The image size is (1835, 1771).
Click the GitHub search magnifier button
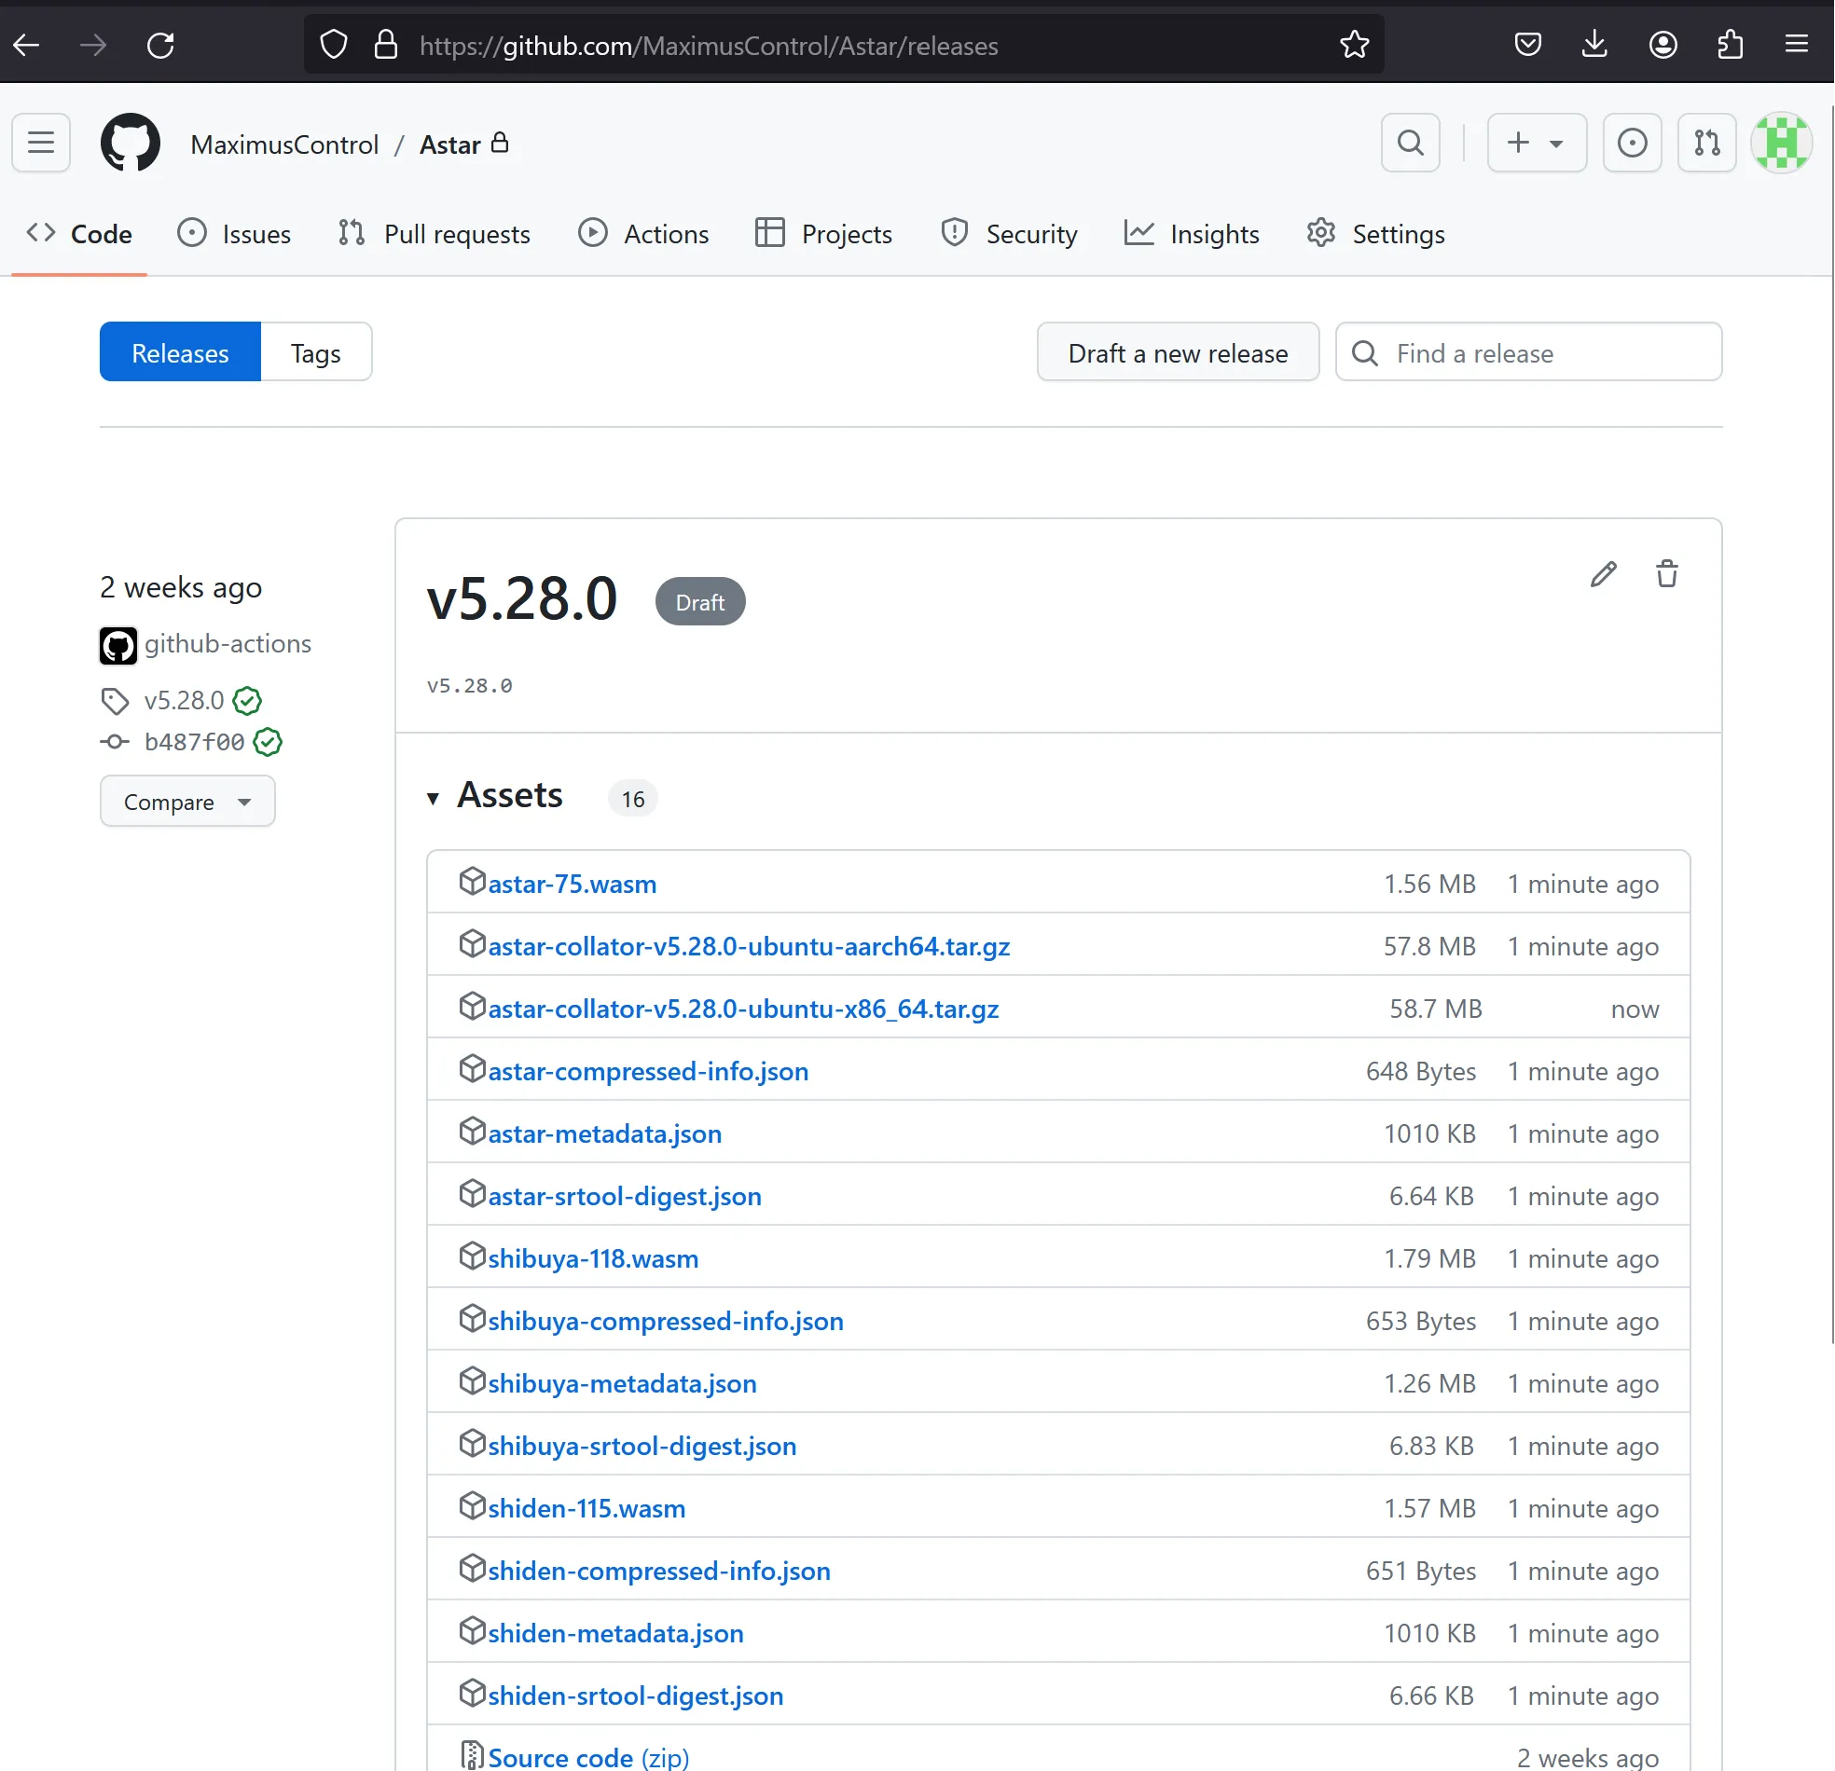coord(1410,144)
